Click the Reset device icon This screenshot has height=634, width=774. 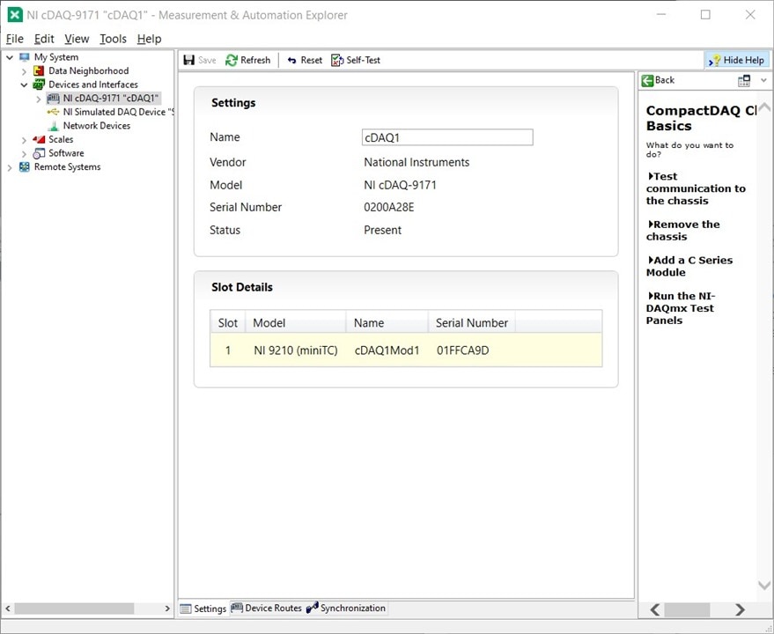click(292, 60)
